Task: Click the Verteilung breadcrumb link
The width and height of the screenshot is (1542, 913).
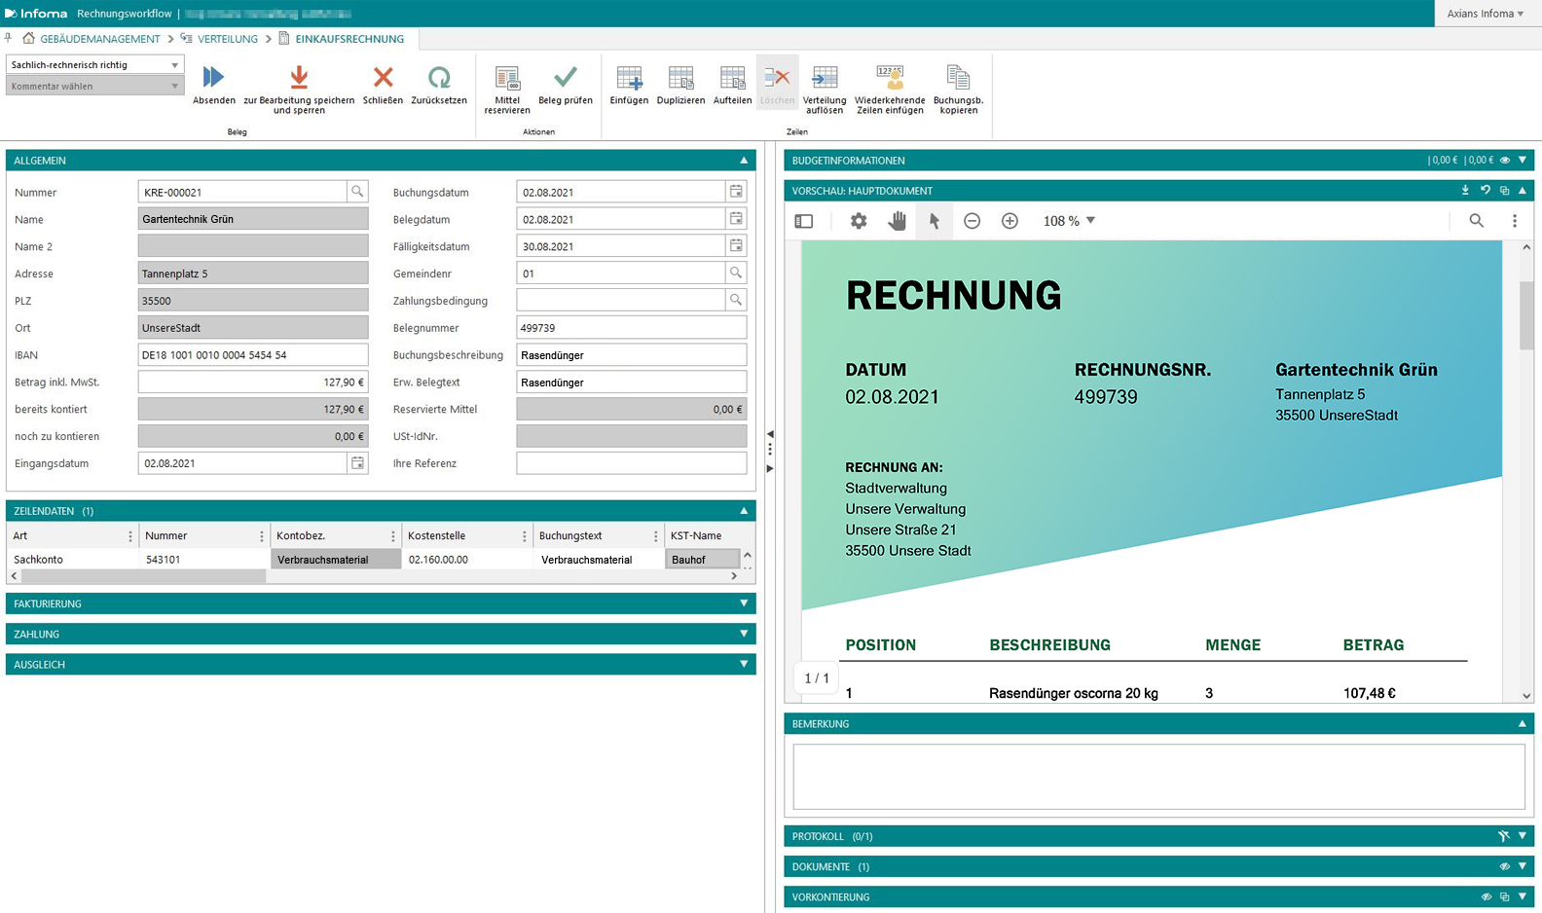Action: click(227, 39)
